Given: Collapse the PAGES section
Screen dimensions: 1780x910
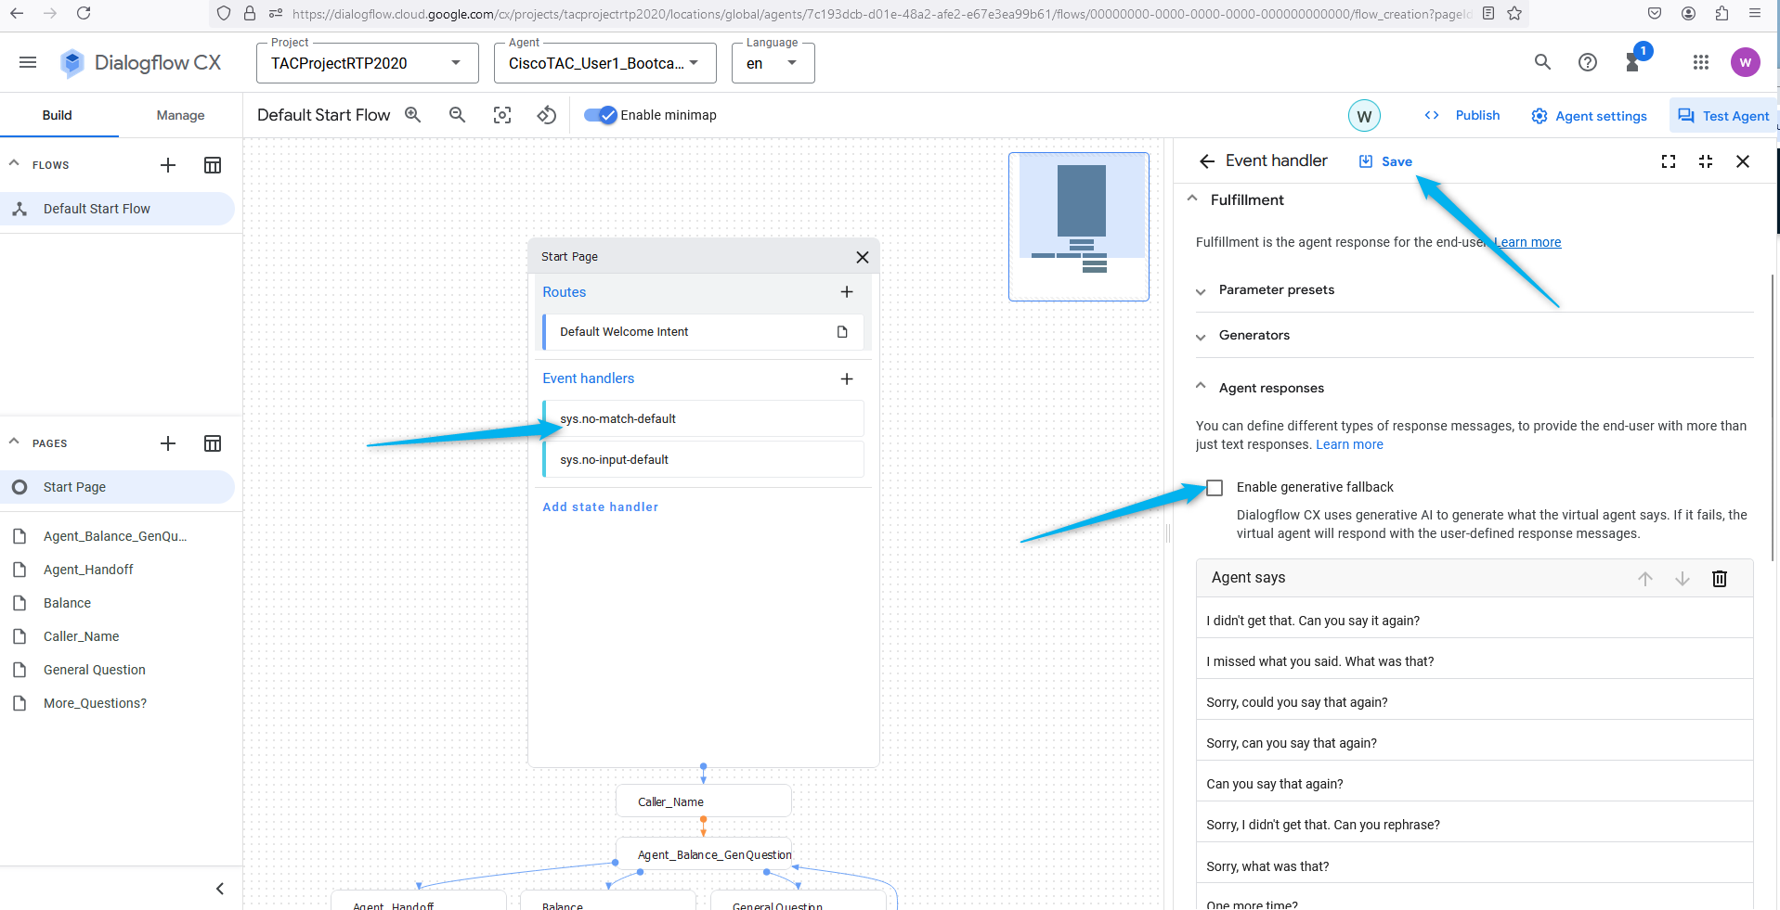Looking at the screenshot, I should (14, 442).
